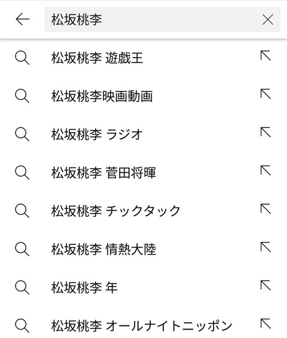Screen dimensions: 287x338
Task: Fill query using arrow beside 遊戯王
Action: click(x=265, y=56)
